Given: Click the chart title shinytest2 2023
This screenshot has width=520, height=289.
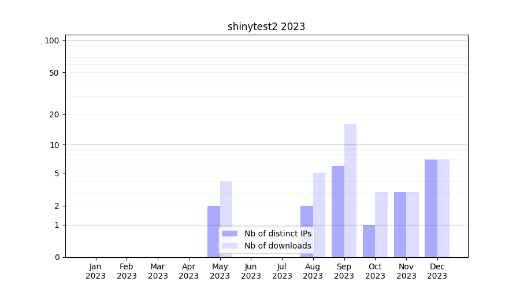Looking at the screenshot, I should 266,27.
